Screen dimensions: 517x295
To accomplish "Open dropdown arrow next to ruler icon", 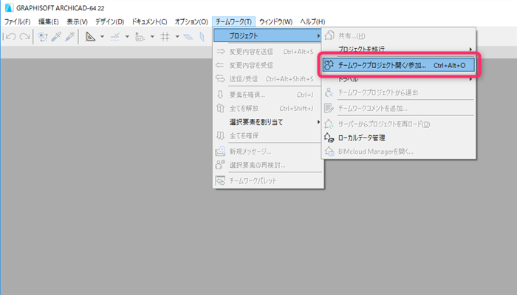I will pos(152,37).
